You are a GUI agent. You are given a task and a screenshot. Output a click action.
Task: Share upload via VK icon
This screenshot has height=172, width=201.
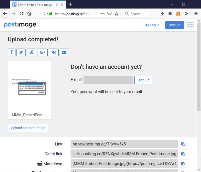click(54, 52)
